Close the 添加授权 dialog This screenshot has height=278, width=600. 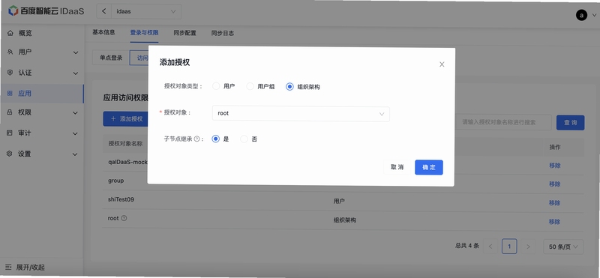[x=442, y=64]
